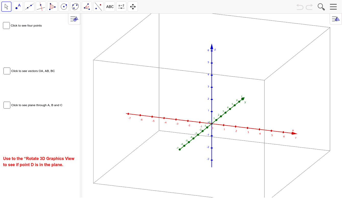Open the 3D Graphics view style bar
This screenshot has height=198, width=342.
point(335,19)
